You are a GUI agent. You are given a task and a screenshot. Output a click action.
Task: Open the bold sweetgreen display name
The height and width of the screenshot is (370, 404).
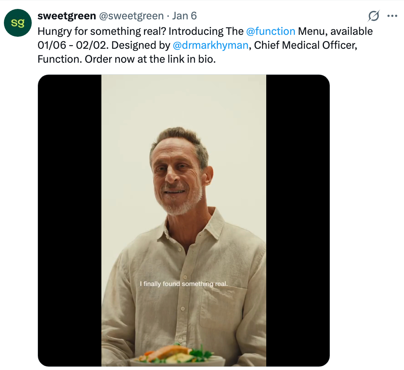click(67, 16)
